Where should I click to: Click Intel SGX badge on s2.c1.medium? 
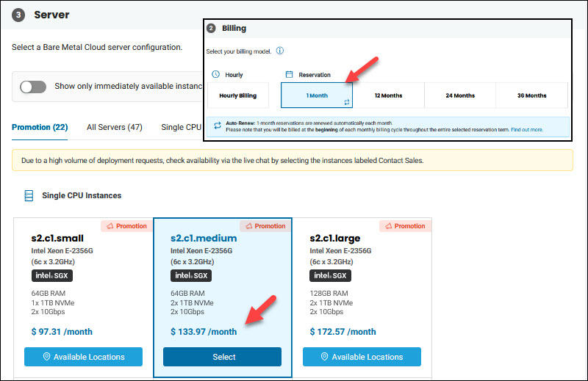[191, 276]
